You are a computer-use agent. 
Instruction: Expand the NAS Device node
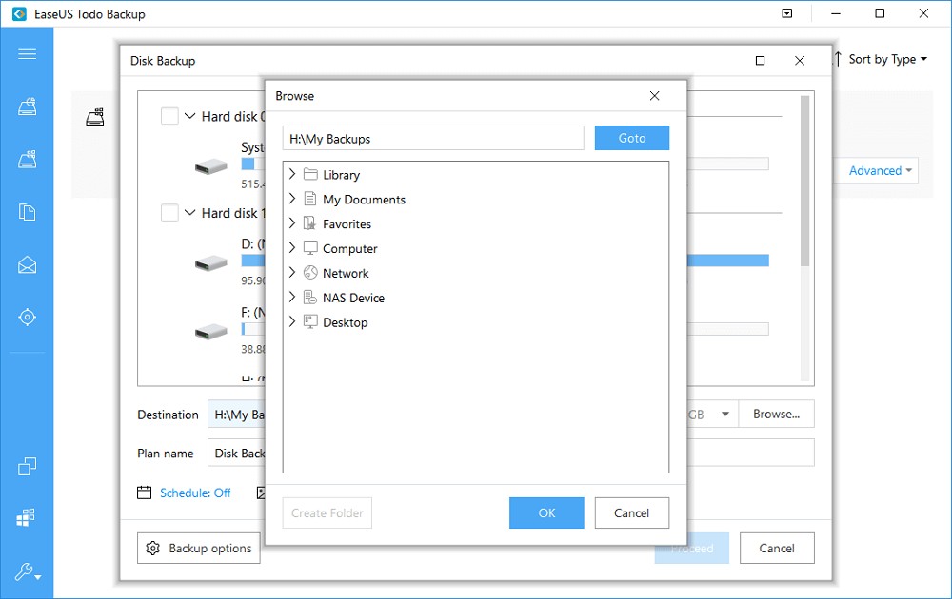[x=292, y=297]
